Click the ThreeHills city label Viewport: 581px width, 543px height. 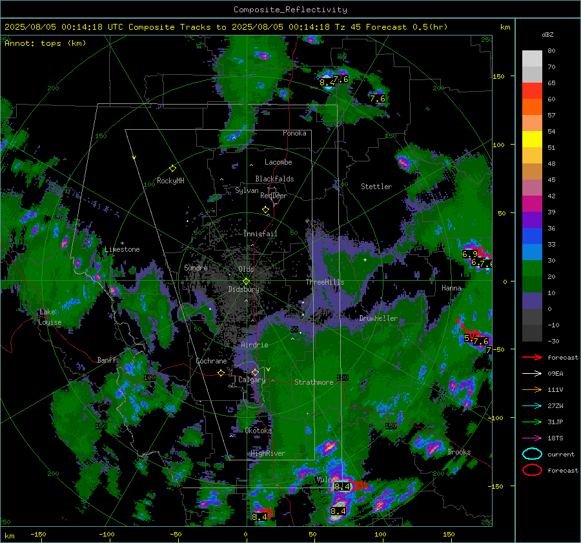[x=325, y=282]
